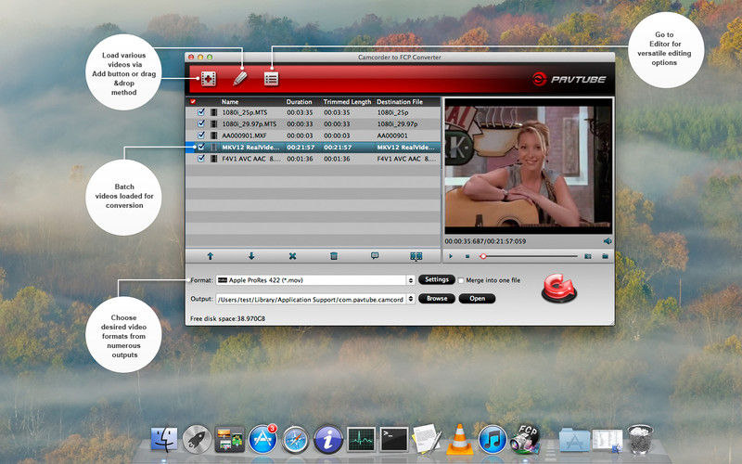Uncheck the 1080i_25p.MTS checkbox

click(x=201, y=111)
